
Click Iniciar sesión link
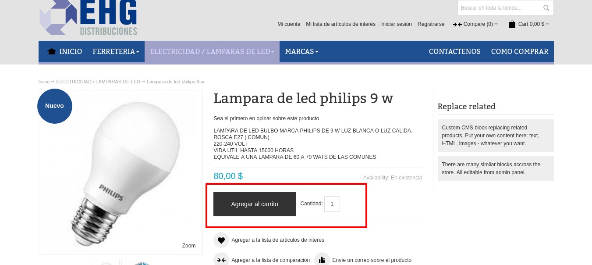click(x=397, y=24)
